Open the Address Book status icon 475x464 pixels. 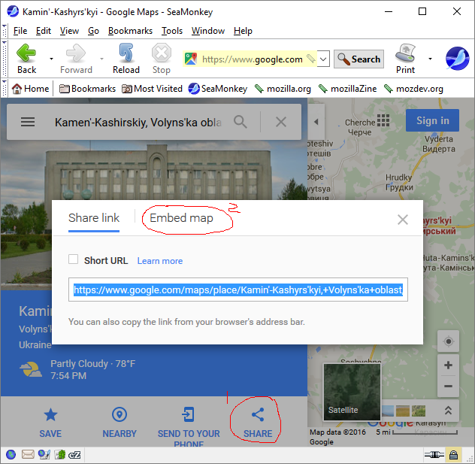tap(60, 455)
